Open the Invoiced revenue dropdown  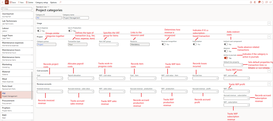point(62,91)
